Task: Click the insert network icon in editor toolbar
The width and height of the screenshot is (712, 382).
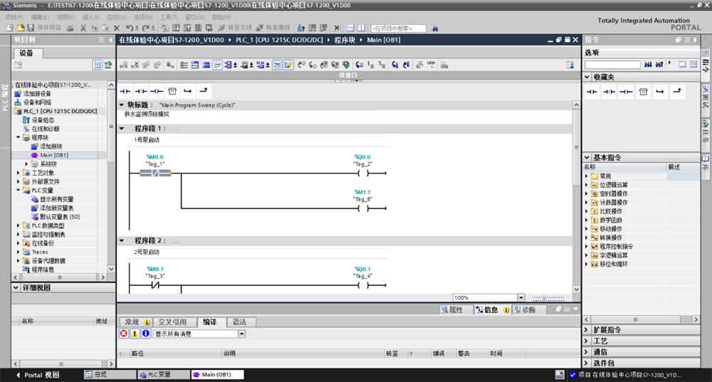Action: (123, 65)
